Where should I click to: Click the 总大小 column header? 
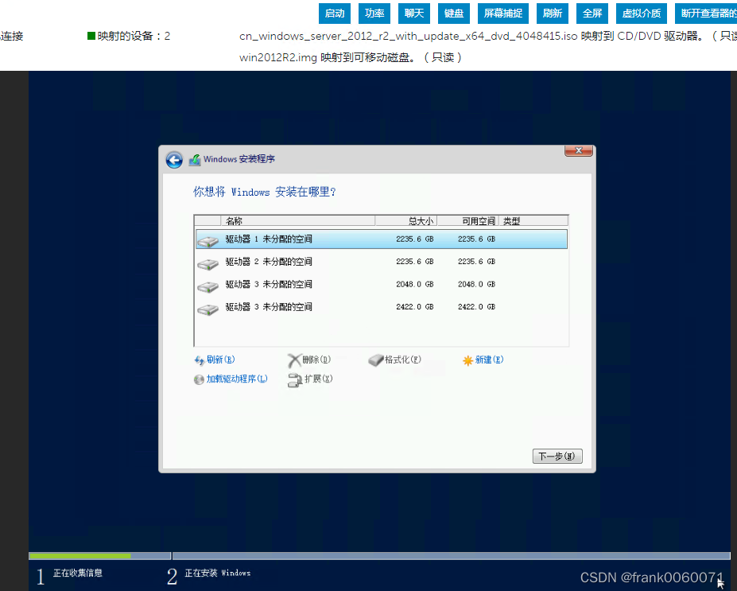[406, 221]
